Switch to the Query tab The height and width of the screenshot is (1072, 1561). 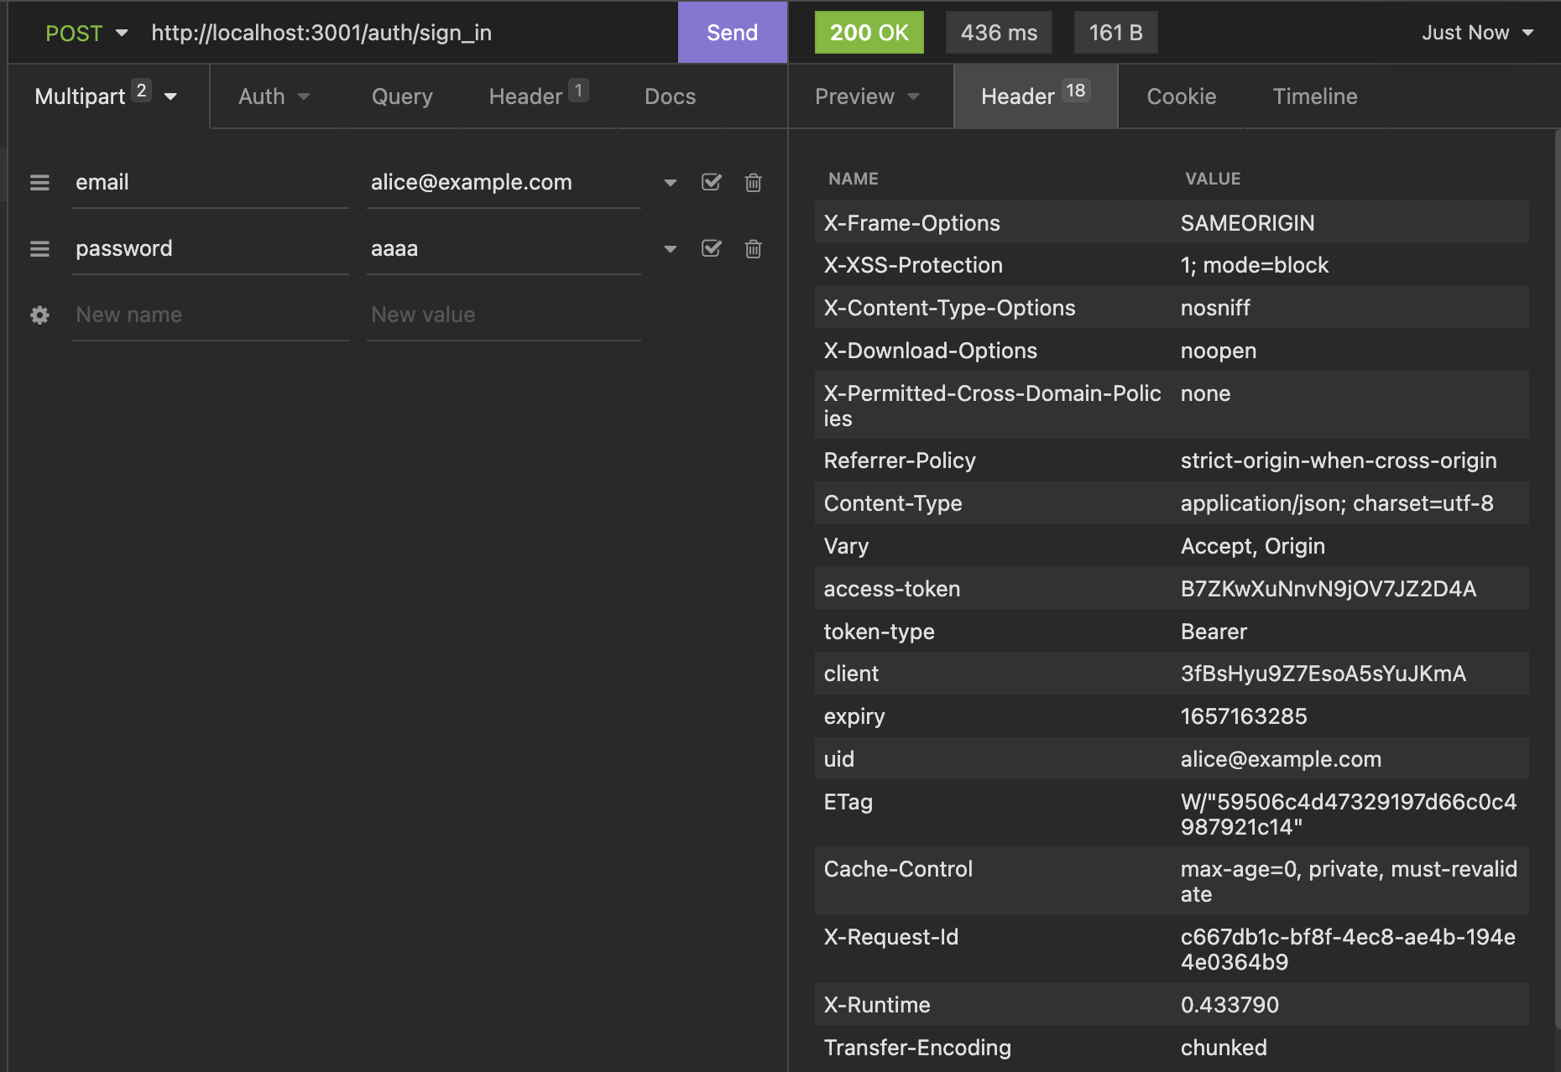[x=402, y=96]
